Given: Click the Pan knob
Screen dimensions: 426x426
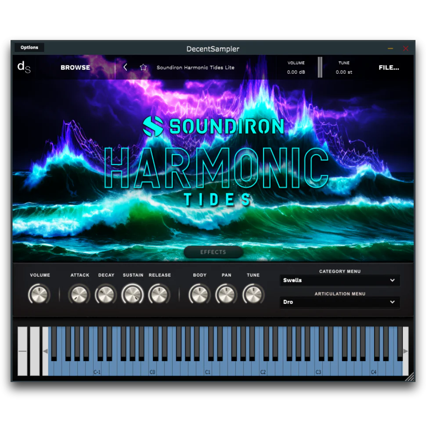Looking at the screenshot, I should point(226,294).
